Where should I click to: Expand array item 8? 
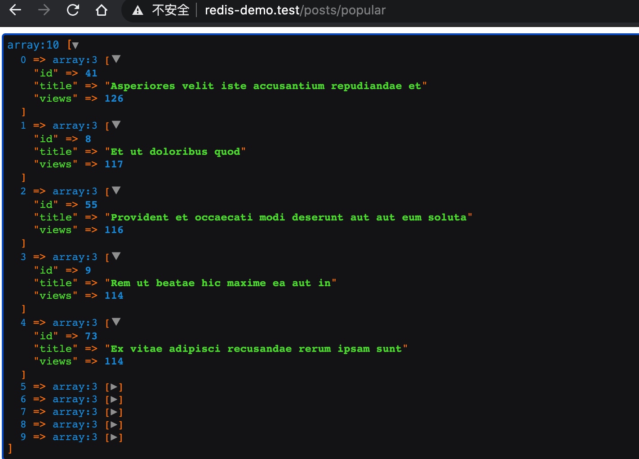click(x=114, y=424)
